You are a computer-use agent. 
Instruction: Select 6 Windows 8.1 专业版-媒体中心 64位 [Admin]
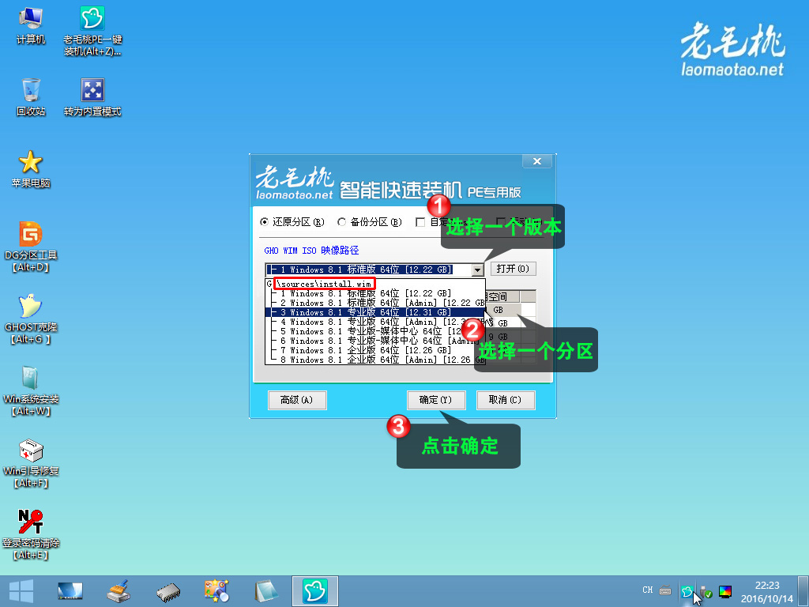click(375, 341)
